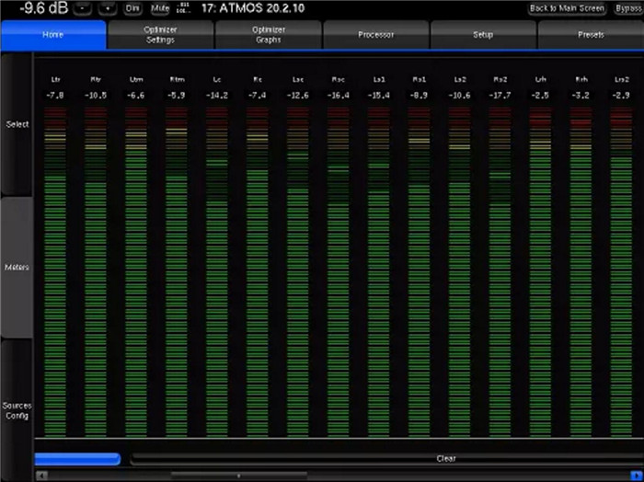Screen dimensions: 644x482
Task: Click the -15.4 meter level value
Action: tap(378, 96)
